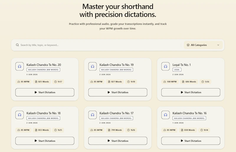
Task: Click the All Categories chevron arrow
Action: [x=218, y=45]
